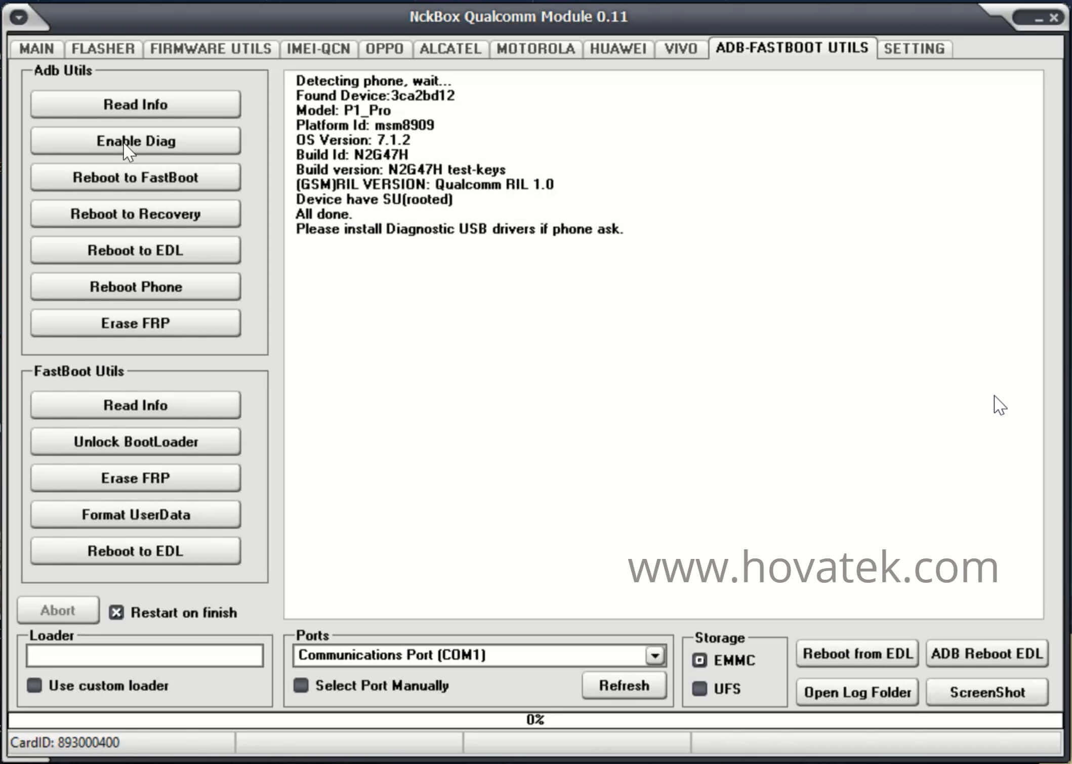Screen dimensions: 1072x764
Task: Open the OPPO tab
Action: coord(385,49)
